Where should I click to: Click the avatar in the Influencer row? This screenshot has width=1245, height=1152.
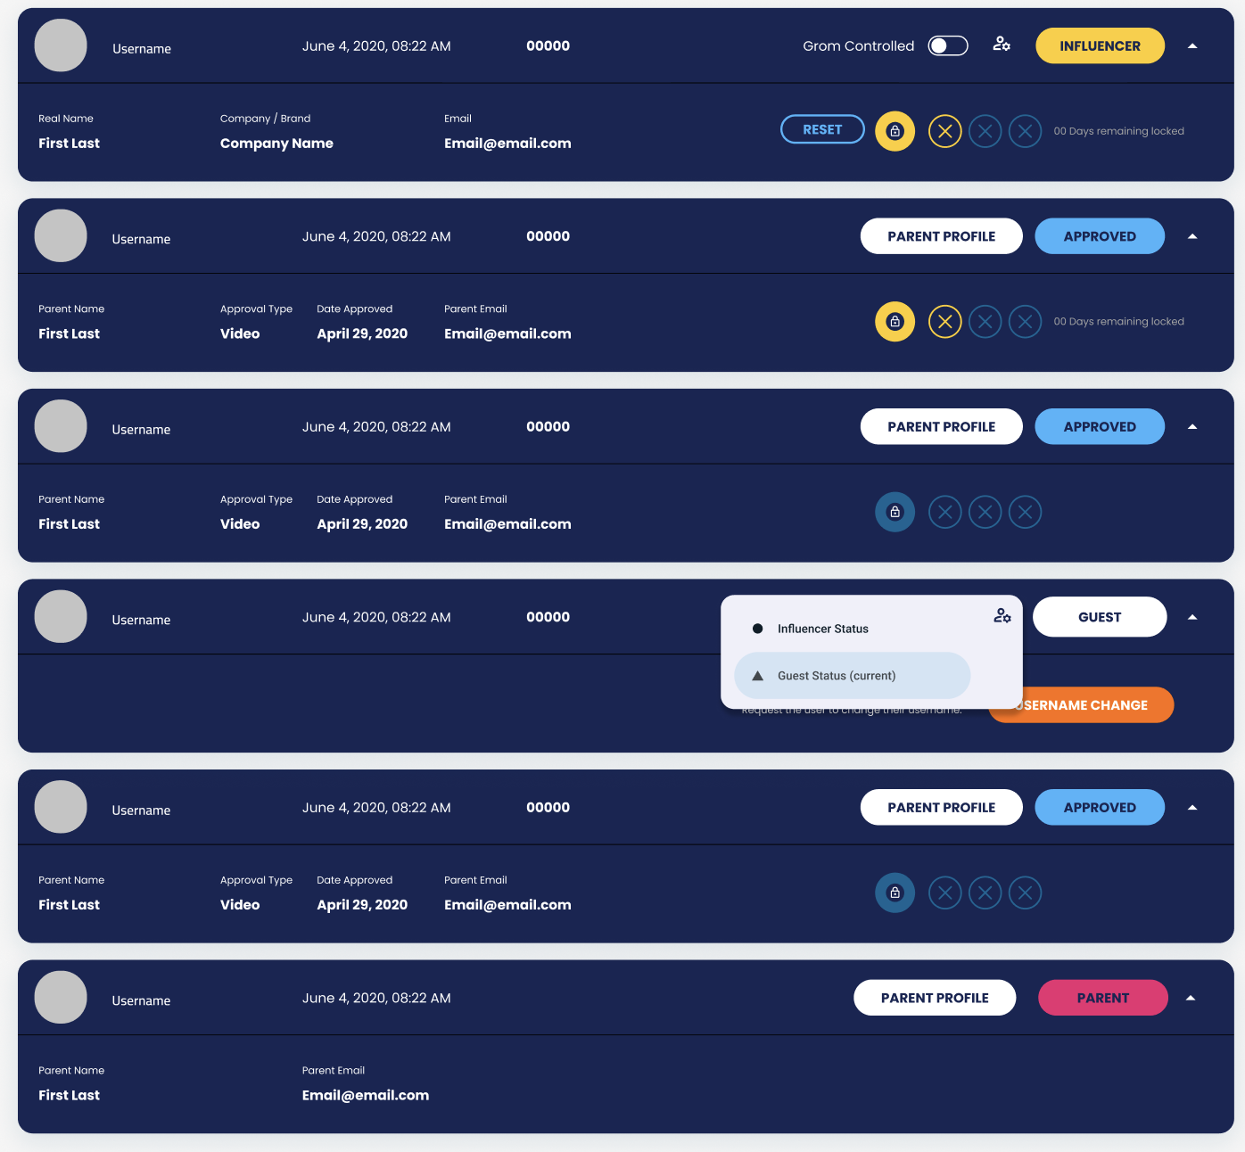(61, 45)
